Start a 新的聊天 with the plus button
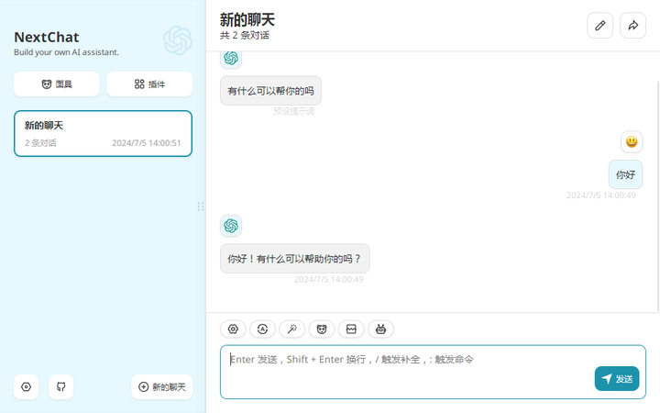 [x=161, y=387]
